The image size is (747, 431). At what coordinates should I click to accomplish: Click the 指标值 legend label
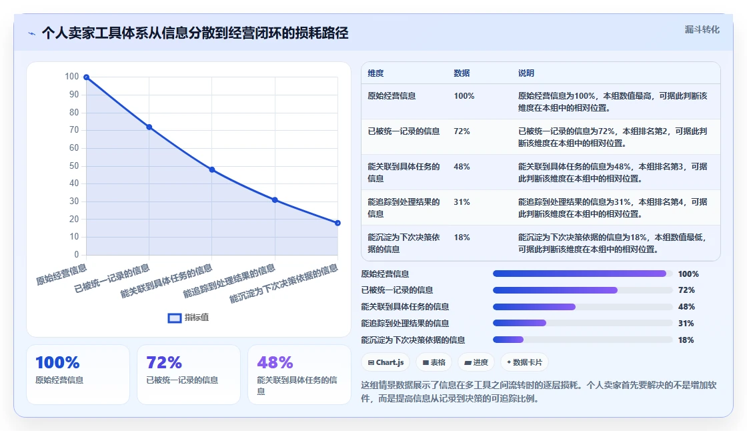[x=197, y=318]
